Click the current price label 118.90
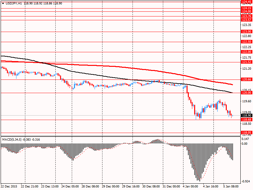Image resolution: width=253 pixels, height=190 pixels. [246, 116]
